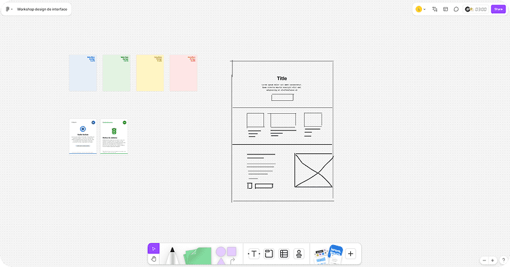
Task: Open the Figma main menu dropdown
Action: [8, 9]
